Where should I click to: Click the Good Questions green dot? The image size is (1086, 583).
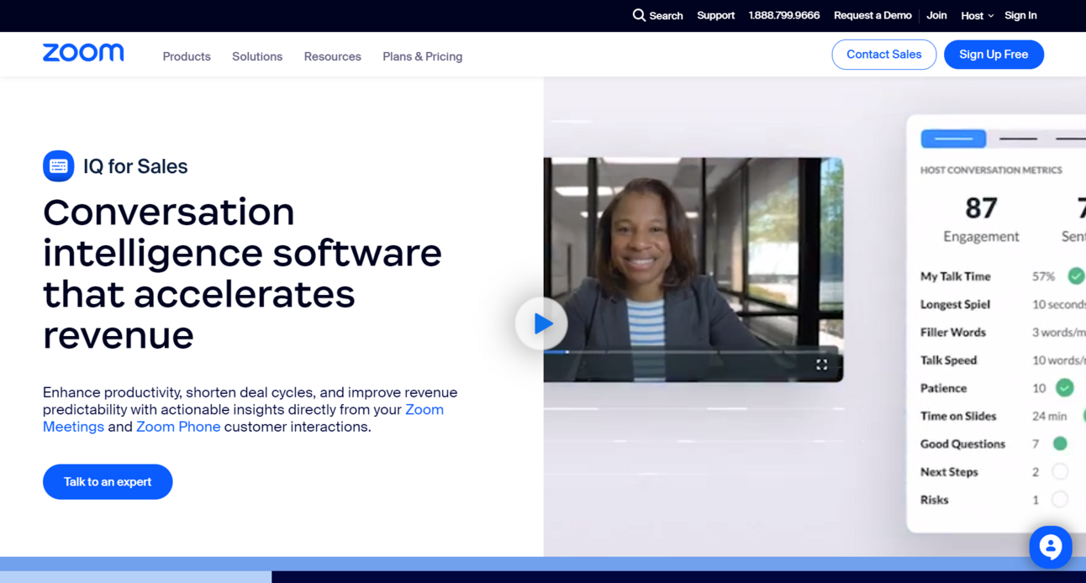pos(1060,444)
